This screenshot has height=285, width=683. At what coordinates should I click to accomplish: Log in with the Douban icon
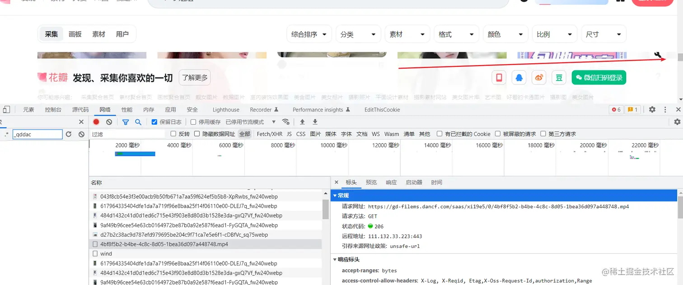tap(559, 78)
